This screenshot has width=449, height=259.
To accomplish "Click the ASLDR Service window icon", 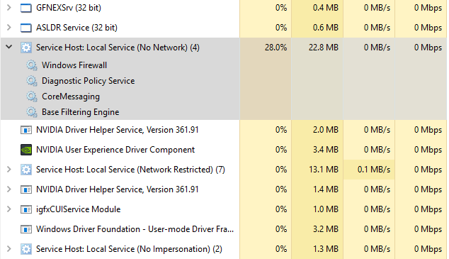I will tap(25, 28).
